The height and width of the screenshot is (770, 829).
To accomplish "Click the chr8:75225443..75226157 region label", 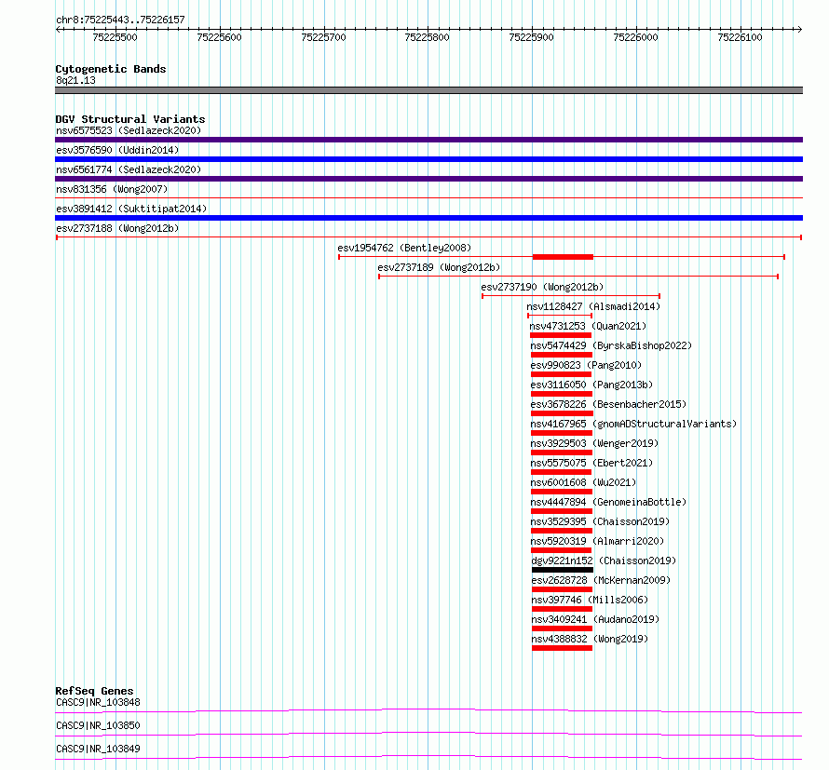I will [x=120, y=20].
